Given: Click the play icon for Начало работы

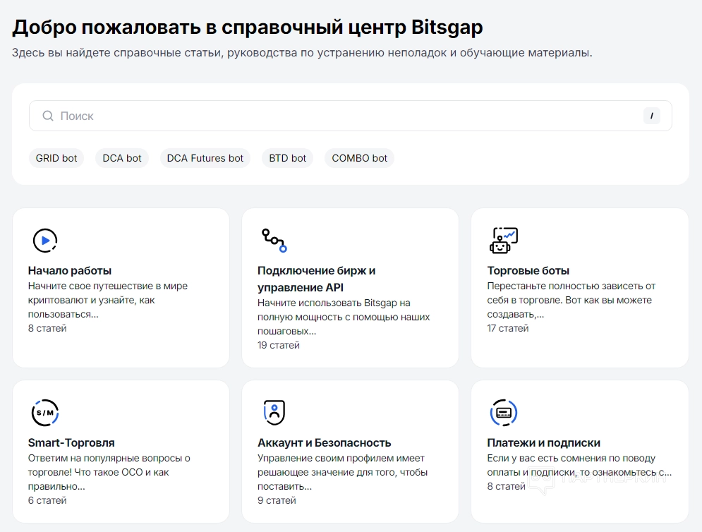Looking at the screenshot, I should pos(45,241).
